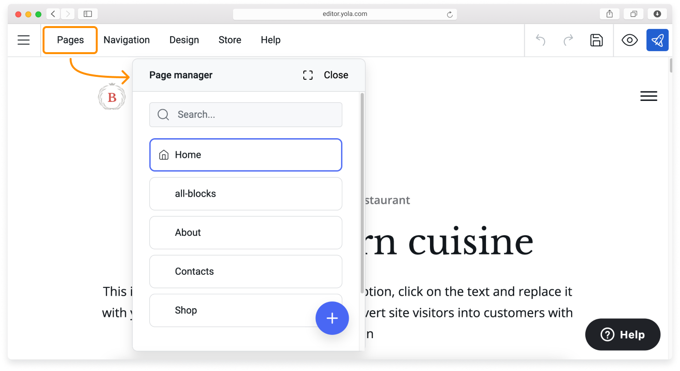
Task: Reload the page in Safari address bar
Action: pos(449,14)
